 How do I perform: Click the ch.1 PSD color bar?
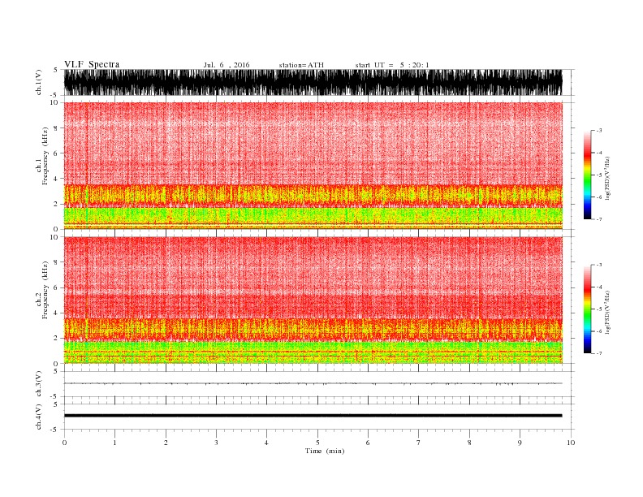(x=587, y=175)
